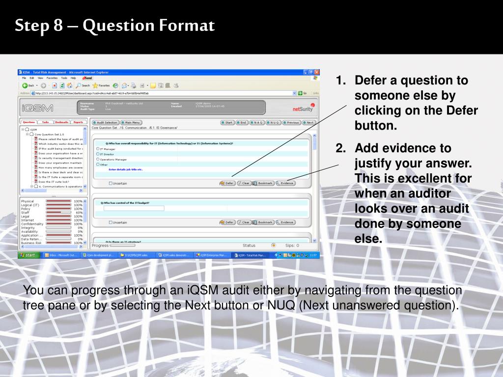Select the Operations Manager radio option
The height and width of the screenshot is (377, 503).
pos(98,159)
